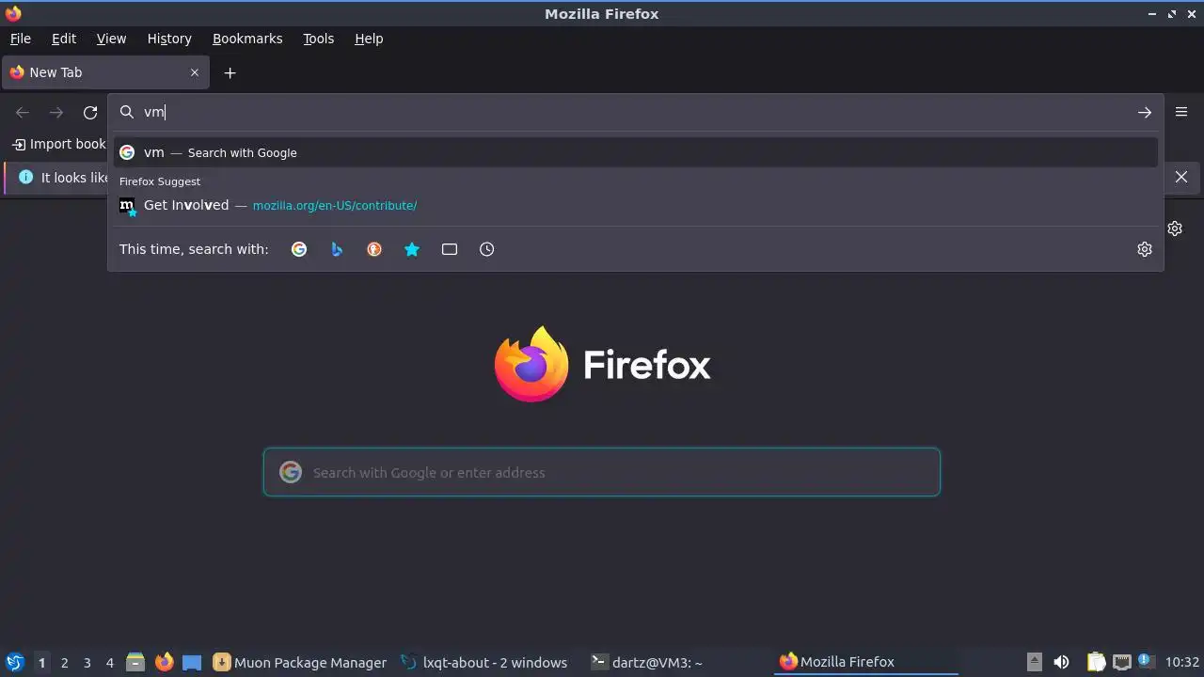The image size is (1204, 677).
Task: Click the Import bookmarks button
Action: [59, 144]
